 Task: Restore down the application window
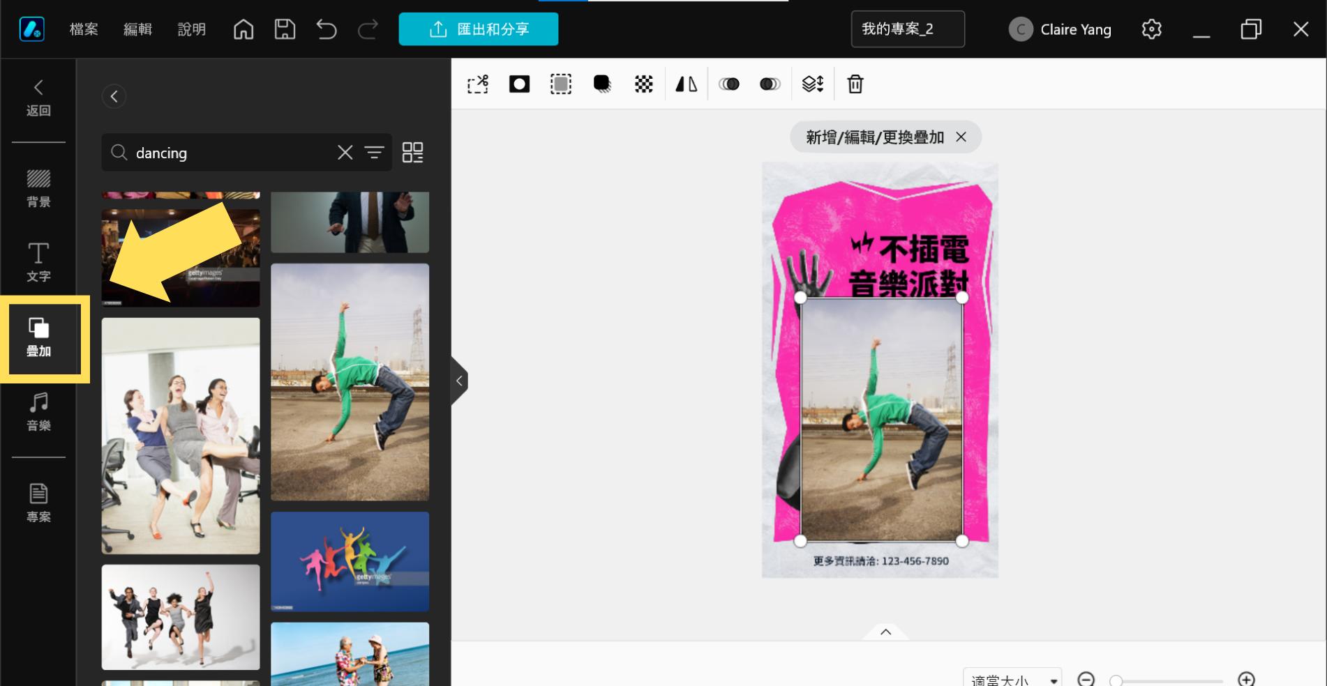[x=1251, y=29]
